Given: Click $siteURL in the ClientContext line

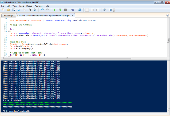Looking at the screenshot, I should (87, 34).
